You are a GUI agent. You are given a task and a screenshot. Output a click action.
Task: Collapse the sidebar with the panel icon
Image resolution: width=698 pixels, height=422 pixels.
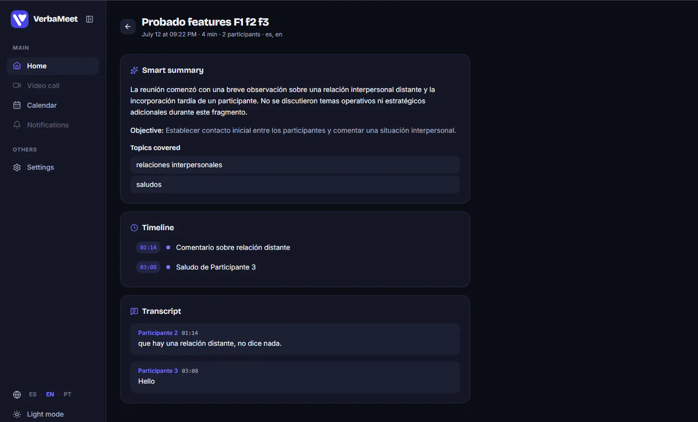(90, 19)
